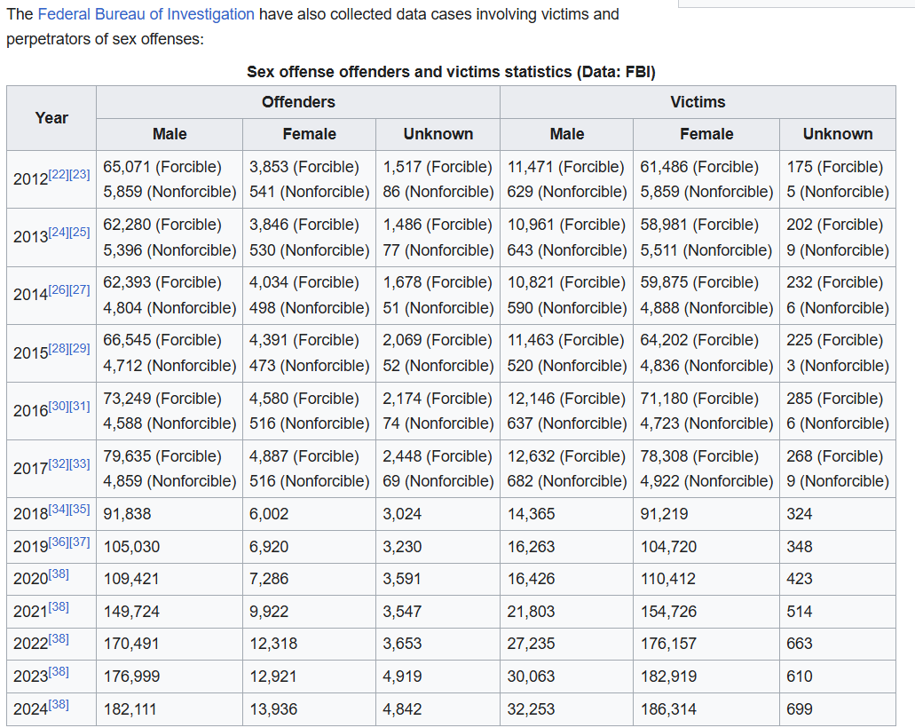Select the value 91,838 in 2018 row

pos(127,514)
